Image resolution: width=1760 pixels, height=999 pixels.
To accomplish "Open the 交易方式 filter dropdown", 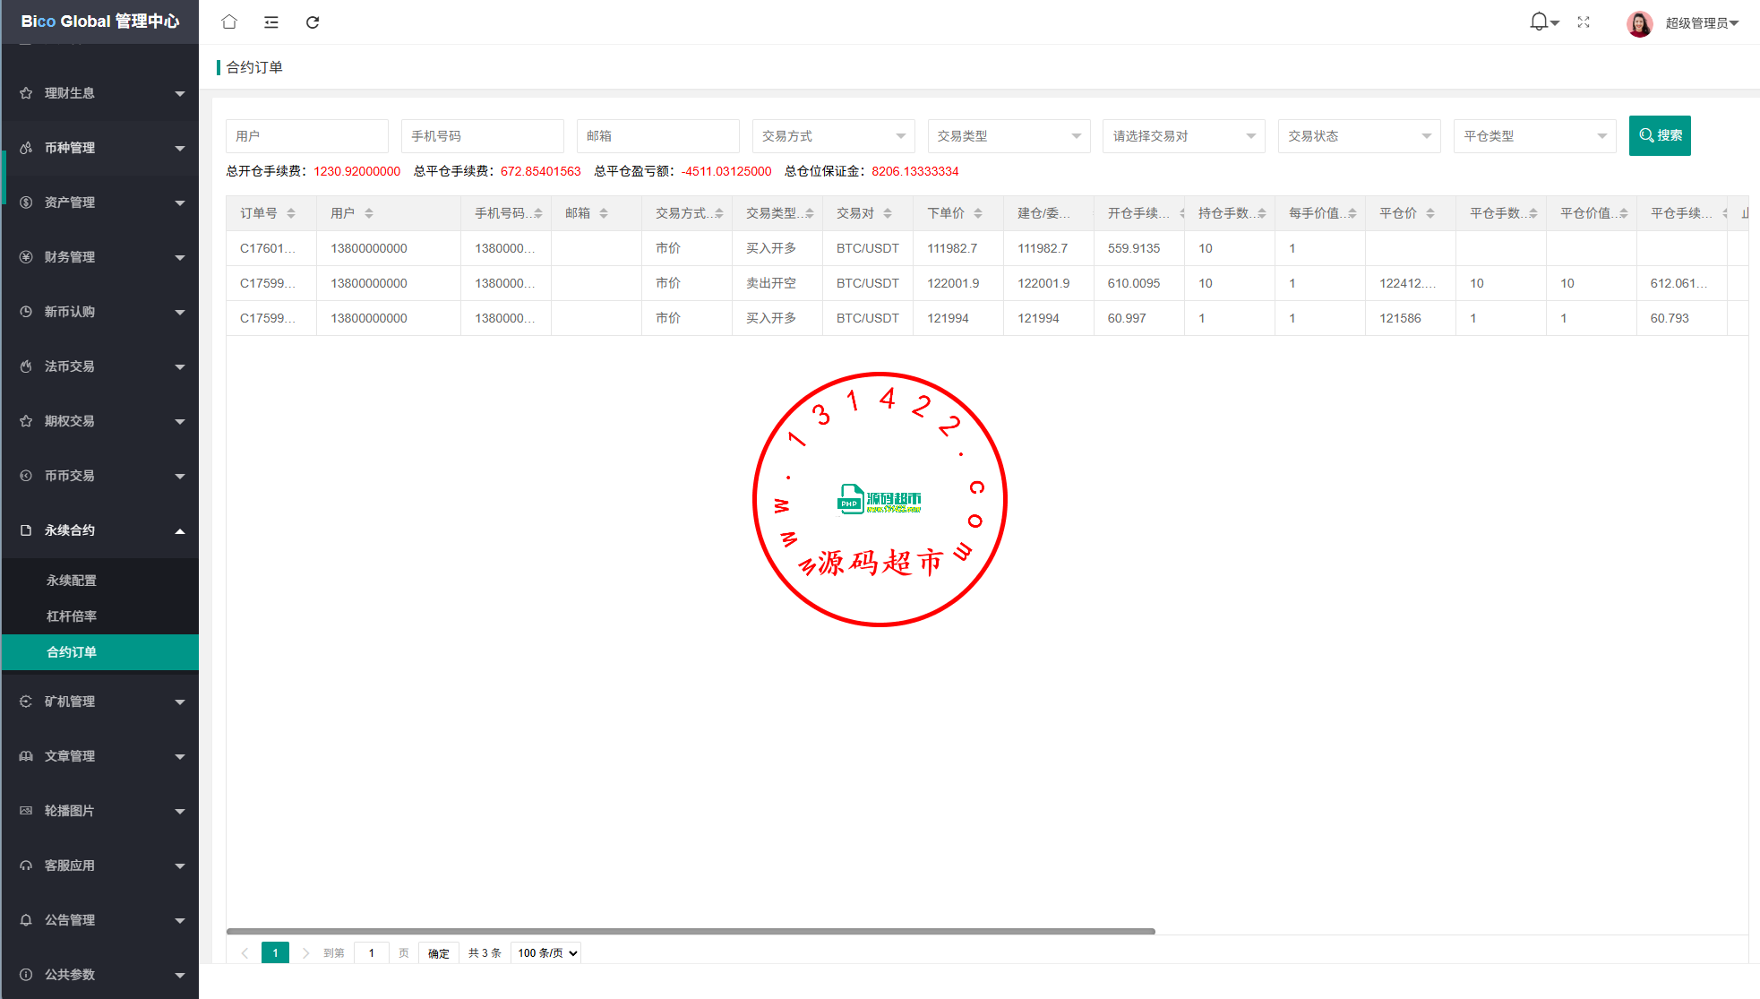I will pyautogui.click(x=833, y=136).
